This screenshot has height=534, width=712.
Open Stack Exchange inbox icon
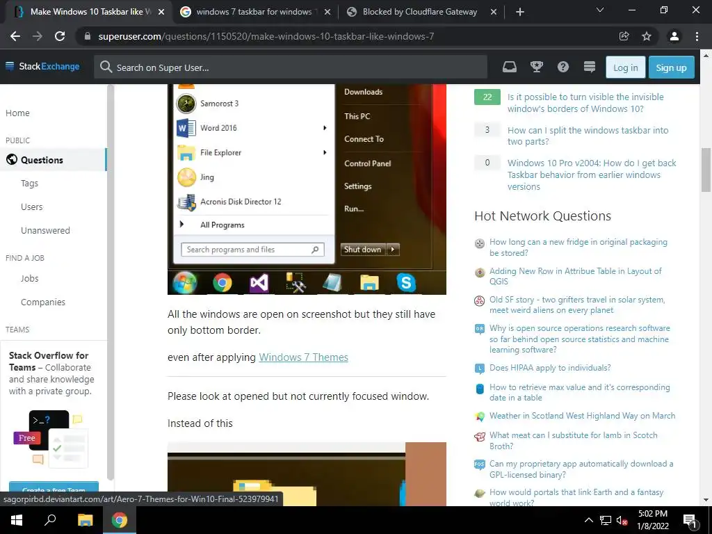click(x=510, y=67)
